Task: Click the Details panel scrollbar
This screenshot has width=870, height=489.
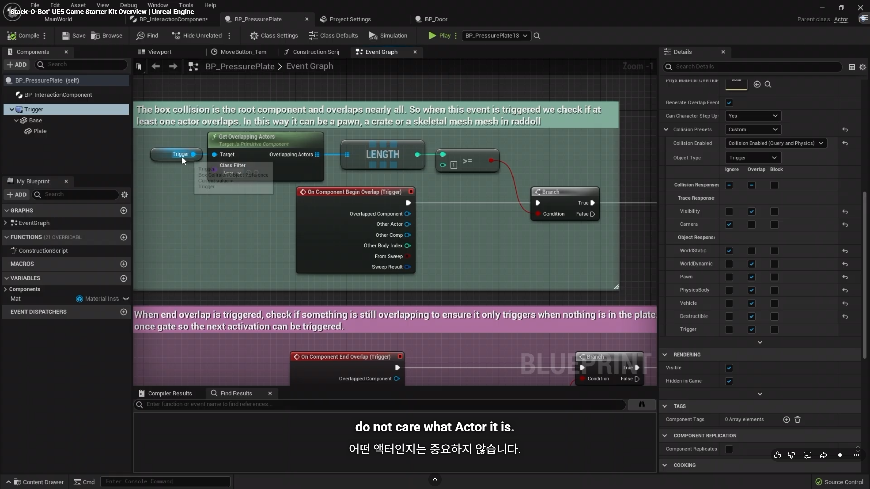Action: 865,275
